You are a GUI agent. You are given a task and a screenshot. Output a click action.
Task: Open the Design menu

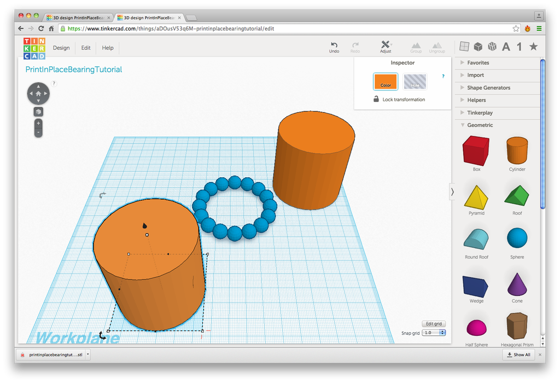pyautogui.click(x=61, y=48)
